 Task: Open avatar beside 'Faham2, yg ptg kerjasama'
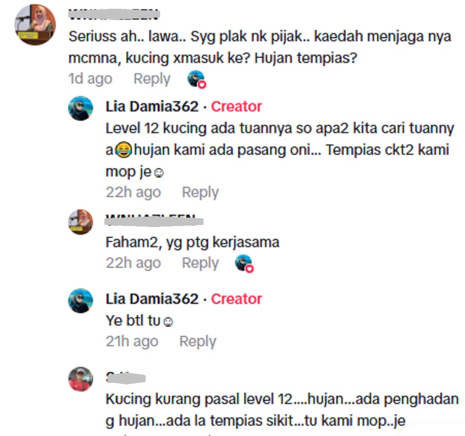(x=81, y=222)
